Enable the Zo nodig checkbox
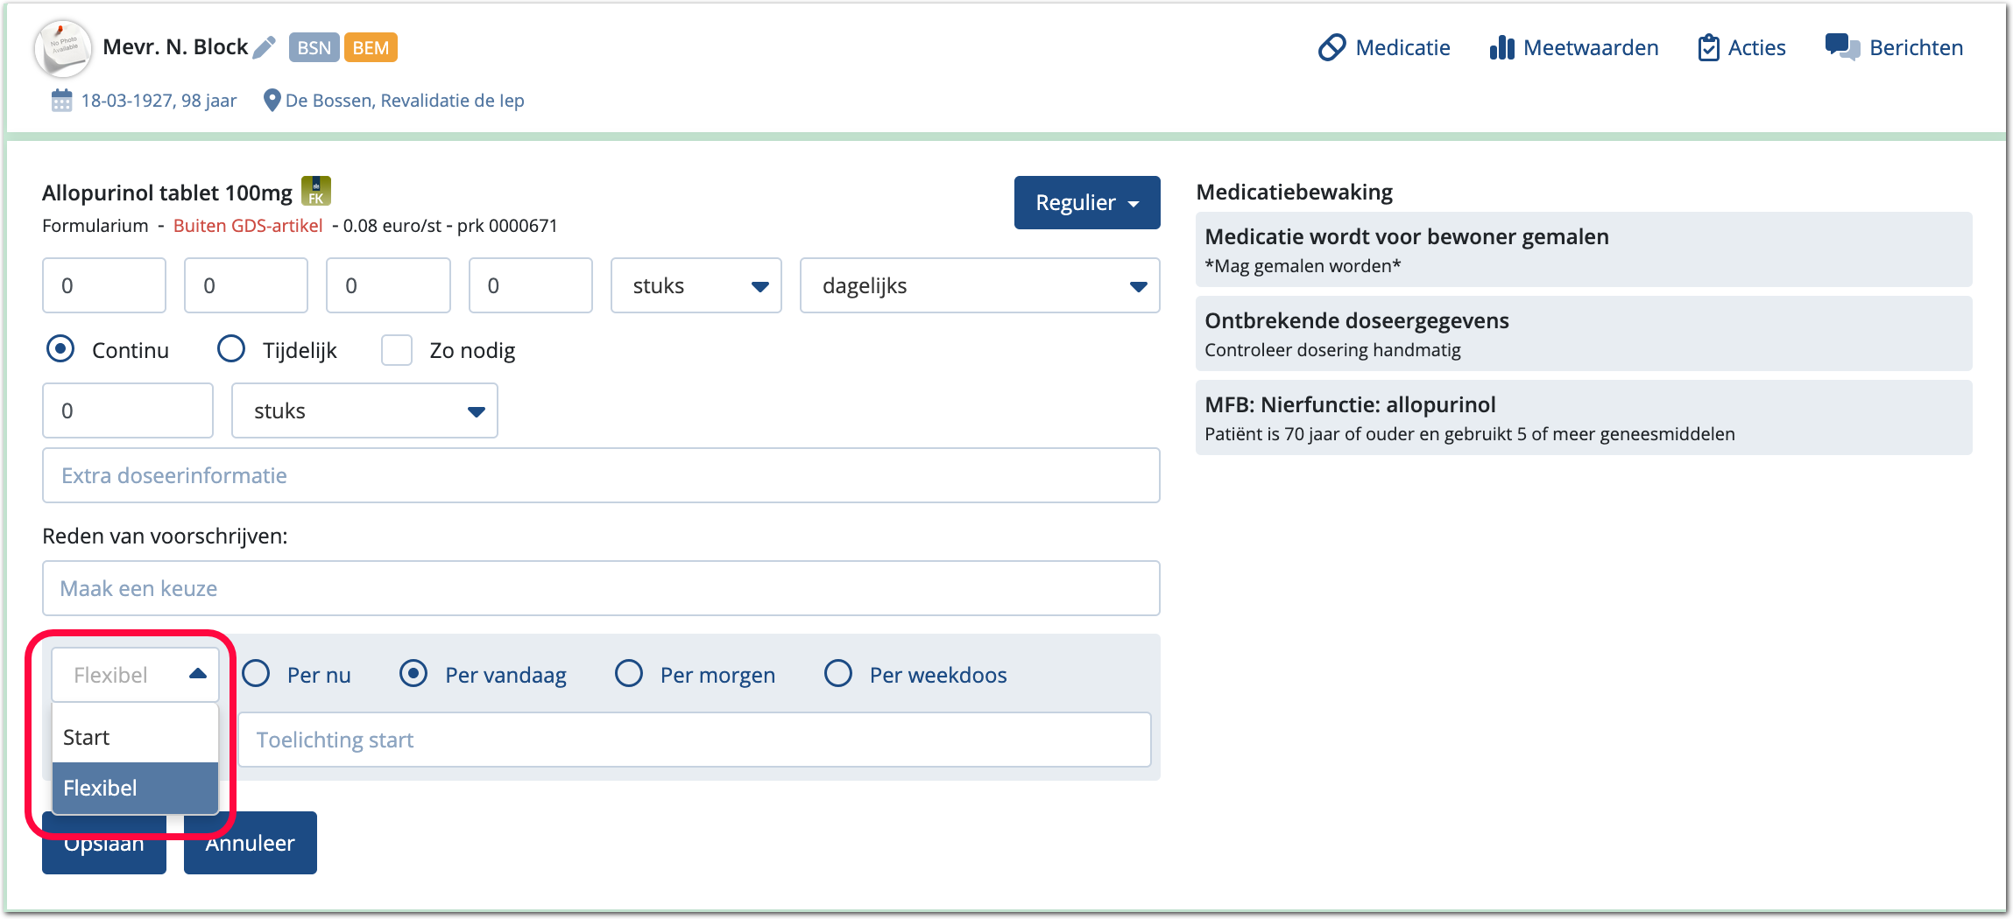The image size is (2013, 919). [x=397, y=350]
